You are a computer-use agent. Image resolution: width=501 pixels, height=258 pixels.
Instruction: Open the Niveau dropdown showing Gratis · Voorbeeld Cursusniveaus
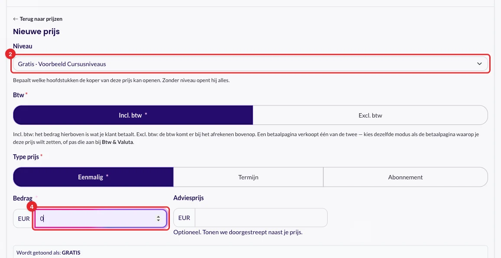pos(250,64)
